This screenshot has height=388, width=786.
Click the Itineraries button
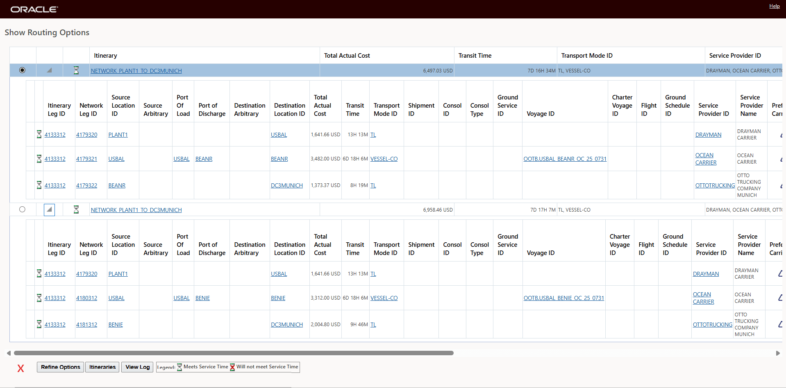tap(102, 367)
